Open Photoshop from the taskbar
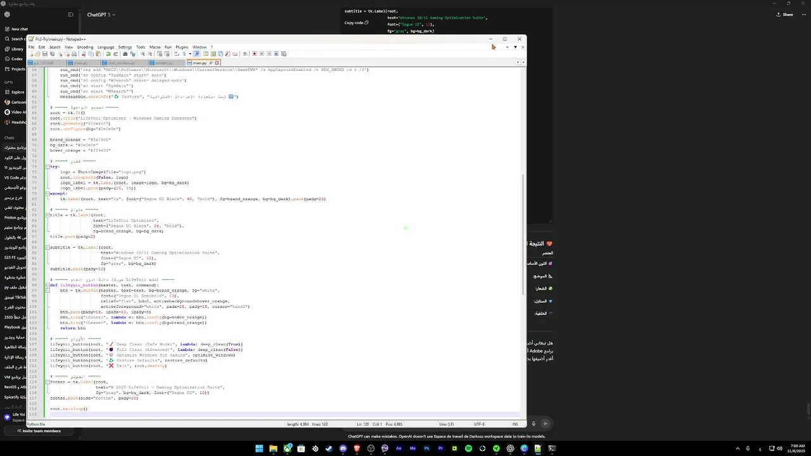This screenshot has width=811, height=456. (x=427, y=448)
